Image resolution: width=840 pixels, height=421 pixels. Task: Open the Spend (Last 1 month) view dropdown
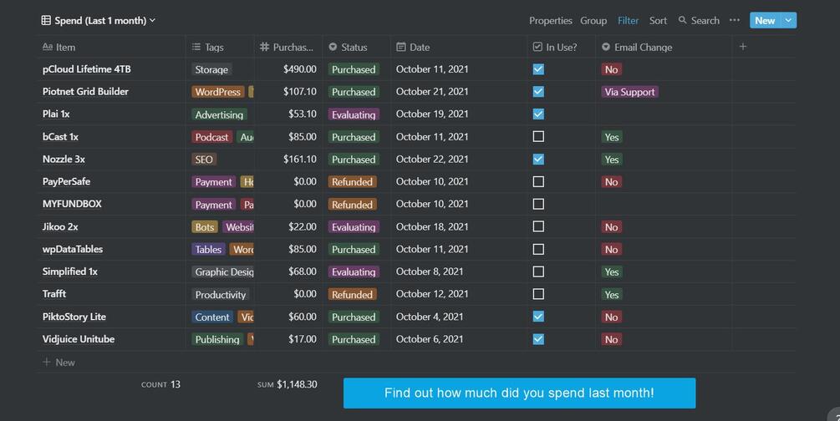pos(99,20)
